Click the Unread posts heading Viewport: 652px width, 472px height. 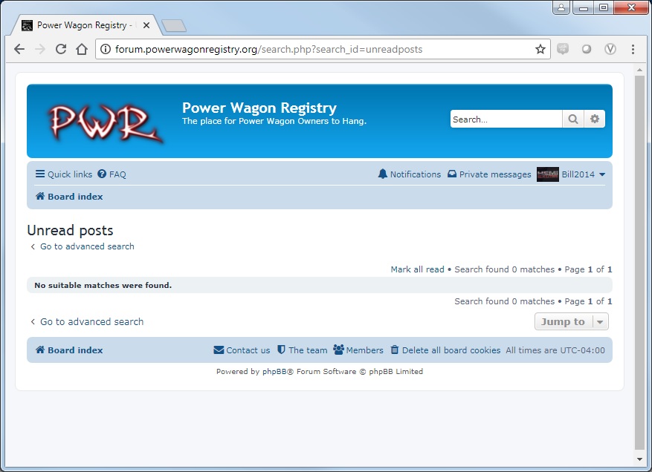point(70,230)
